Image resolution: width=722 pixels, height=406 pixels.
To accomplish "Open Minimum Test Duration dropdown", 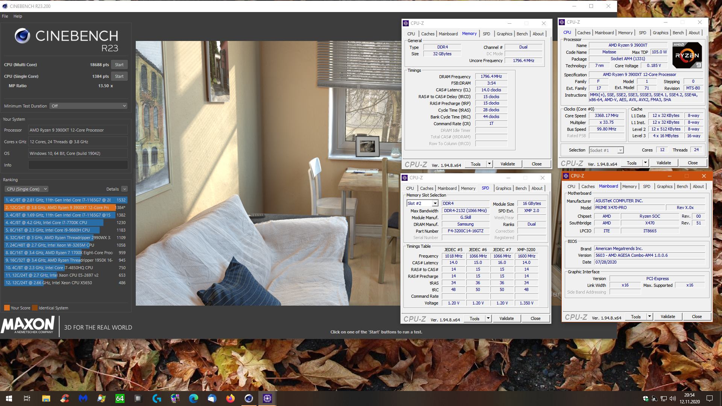I will [89, 106].
